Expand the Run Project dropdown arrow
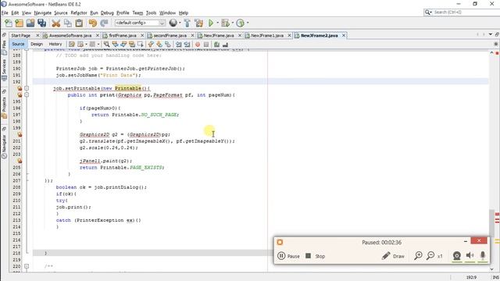 217,23
